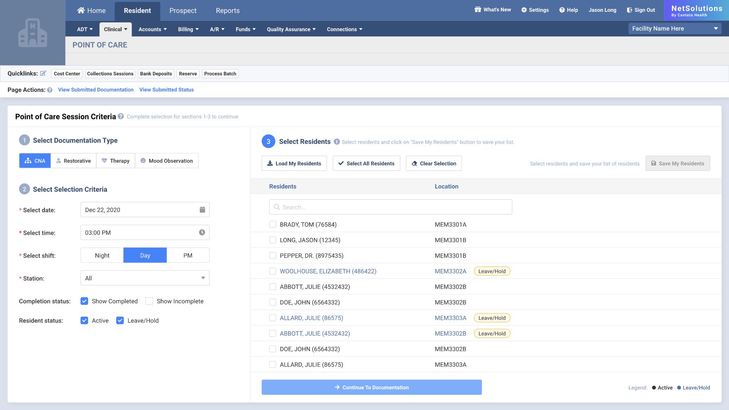Switch to Mood Observation documentation type
Screen dimensions: 729x410
pos(167,161)
